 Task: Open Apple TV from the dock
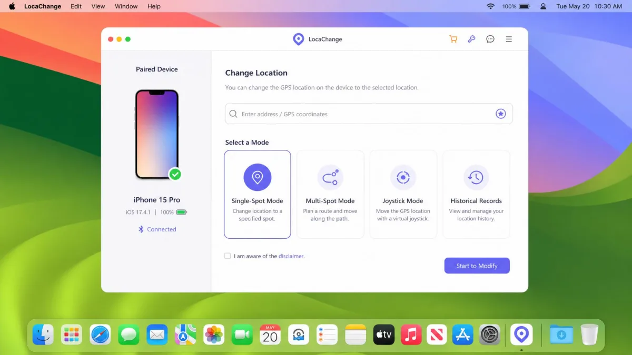pyautogui.click(x=384, y=334)
